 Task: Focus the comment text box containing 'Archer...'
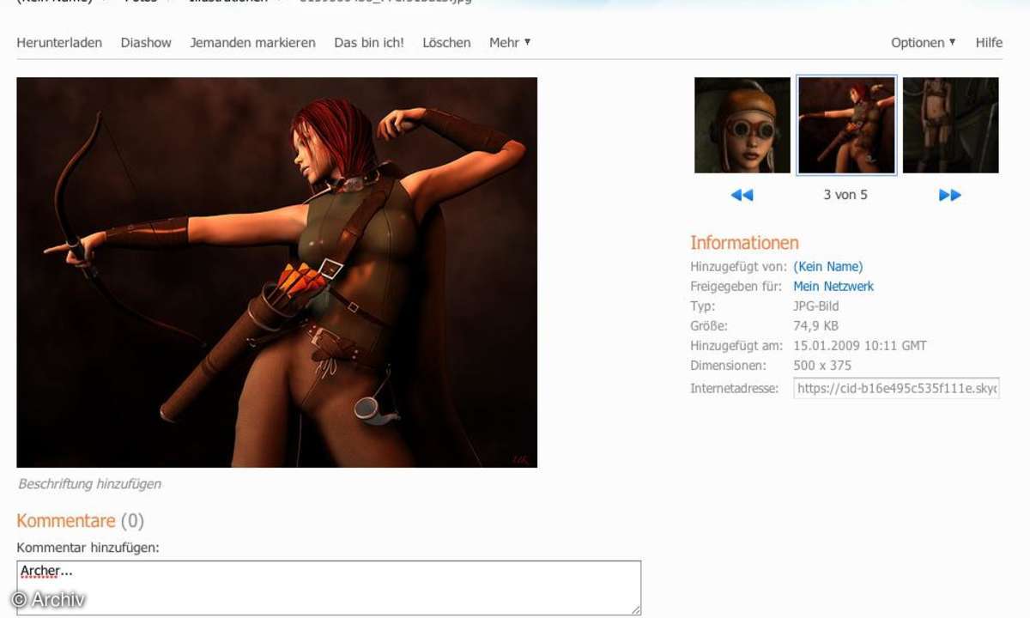(x=328, y=587)
